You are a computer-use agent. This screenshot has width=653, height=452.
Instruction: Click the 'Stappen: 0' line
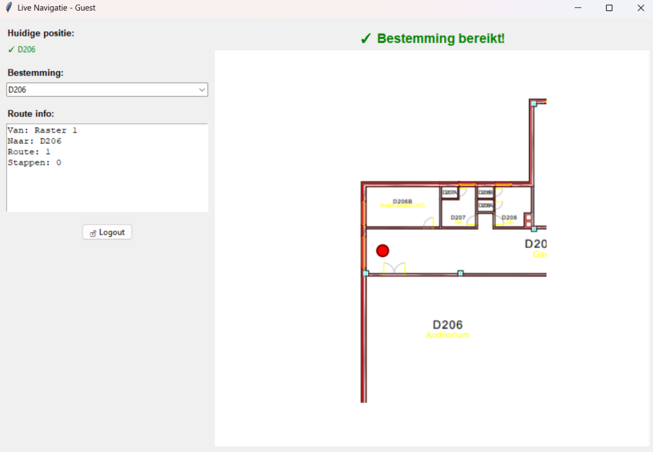(34, 163)
